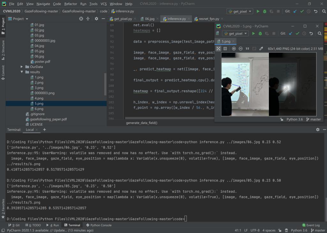Change indent setting 4 spaces in status bar
The width and height of the screenshot is (327, 233).
click(x=269, y=230)
